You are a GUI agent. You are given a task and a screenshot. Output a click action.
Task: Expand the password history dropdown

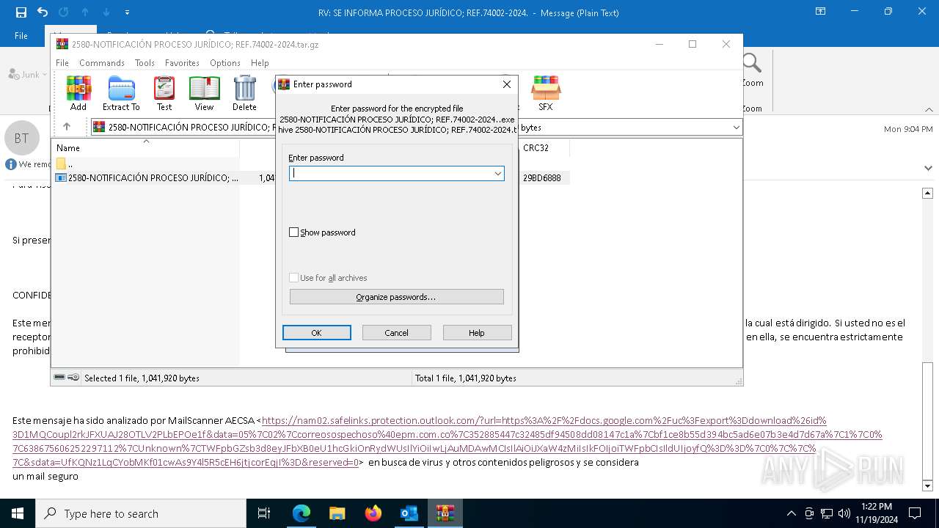pyautogui.click(x=497, y=173)
